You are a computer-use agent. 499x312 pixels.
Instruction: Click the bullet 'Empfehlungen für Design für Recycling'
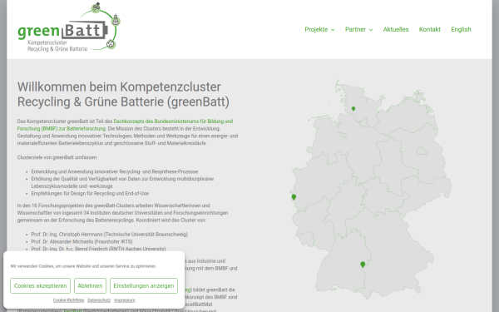point(90,194)
